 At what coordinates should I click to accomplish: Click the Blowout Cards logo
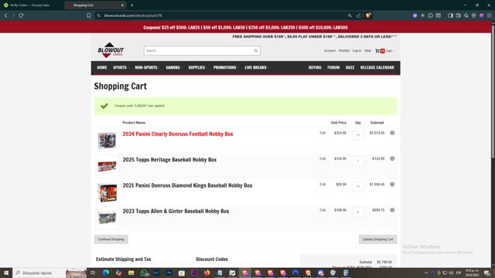111,50
